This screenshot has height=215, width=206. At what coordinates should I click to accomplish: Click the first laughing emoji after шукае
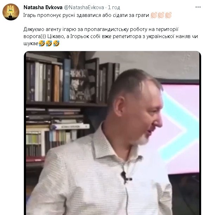[42, 43]
